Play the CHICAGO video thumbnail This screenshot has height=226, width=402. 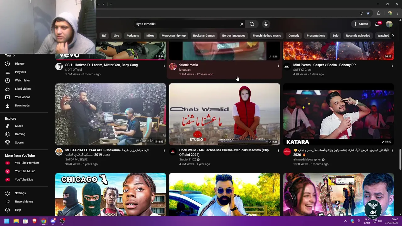tap(111, 195)
